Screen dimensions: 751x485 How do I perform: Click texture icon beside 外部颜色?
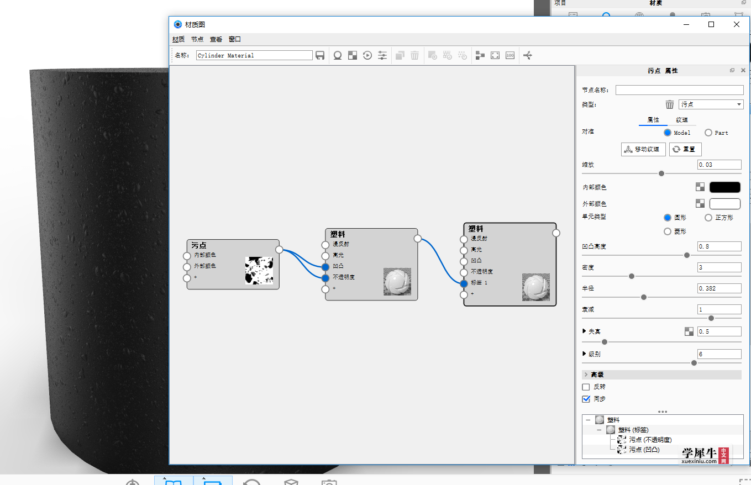[700, 204]
